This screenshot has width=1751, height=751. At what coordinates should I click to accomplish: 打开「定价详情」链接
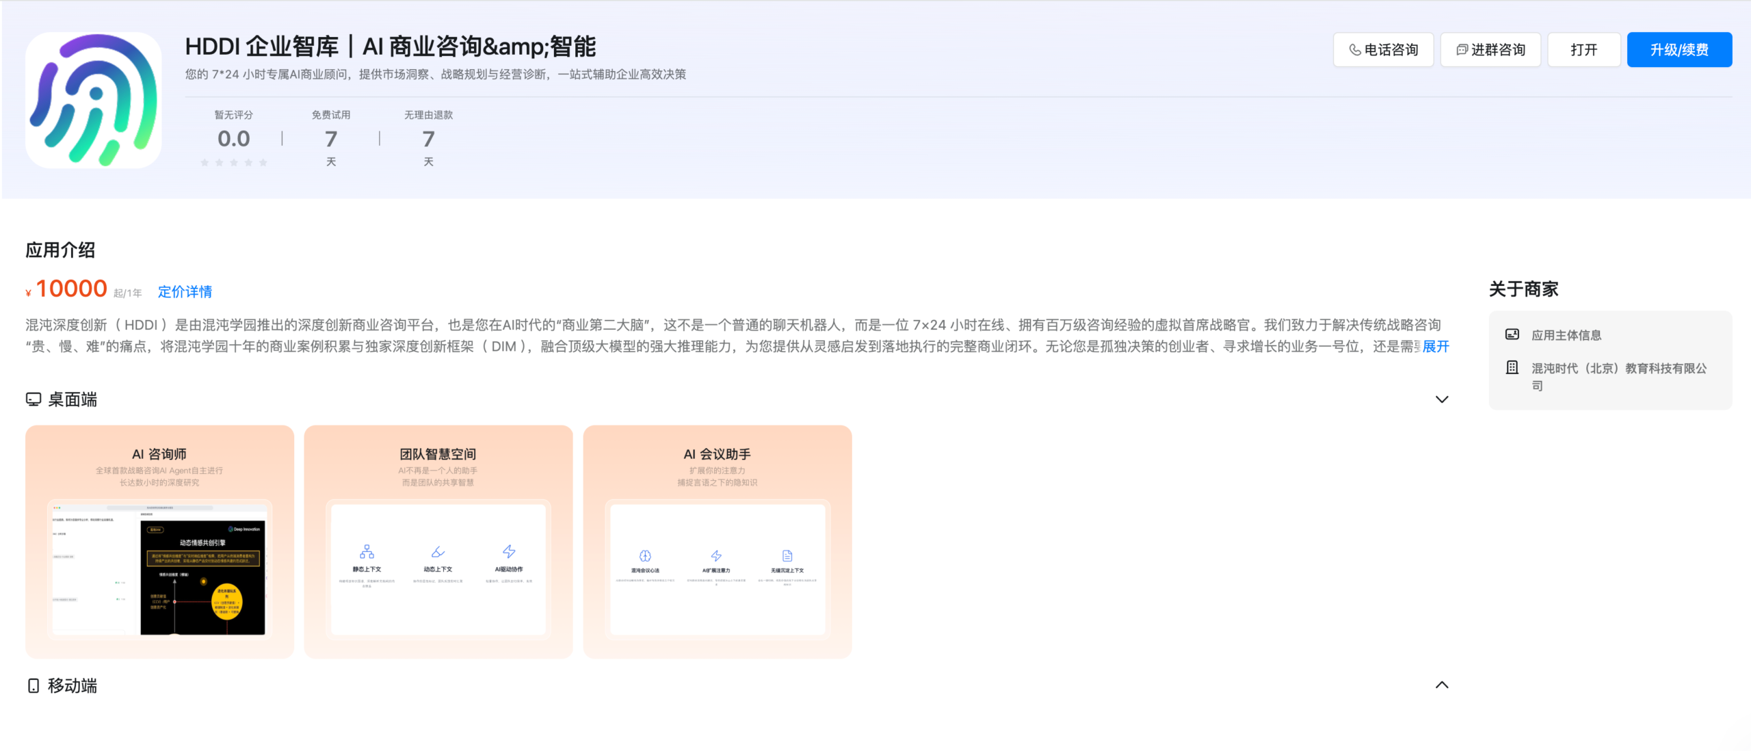pos(185,291)
